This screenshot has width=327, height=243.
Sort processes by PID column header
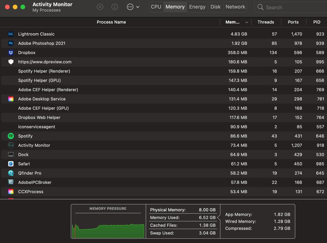(x=317, y=22)
